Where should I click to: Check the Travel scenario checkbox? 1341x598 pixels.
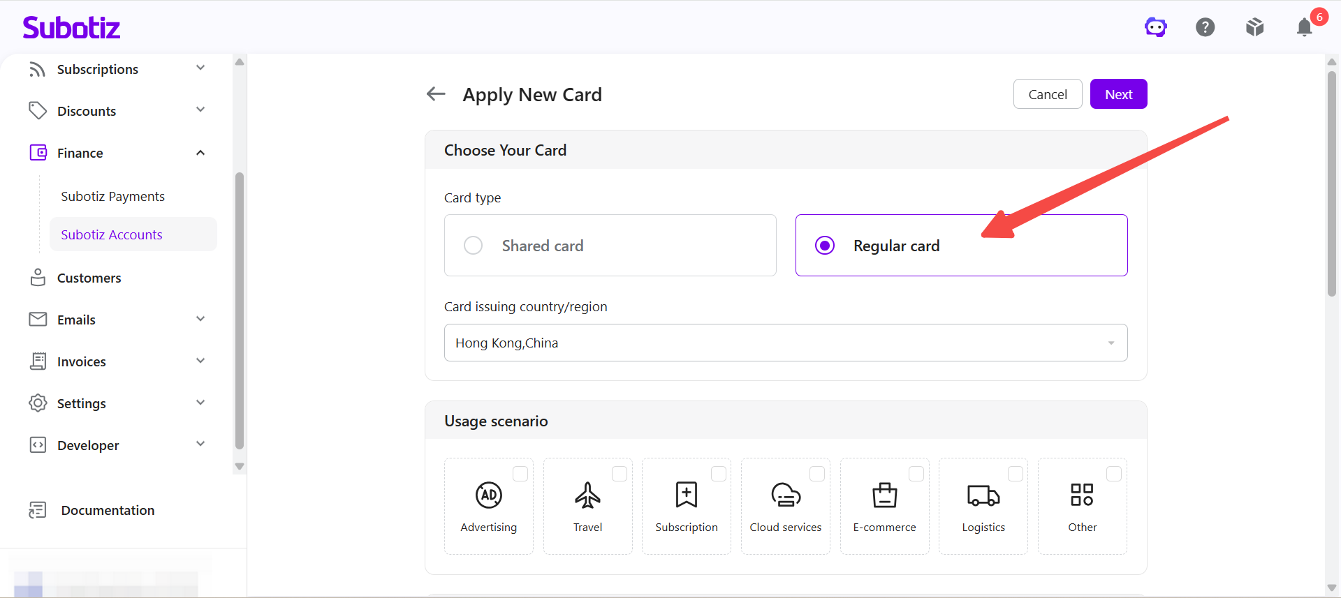point(620,474)
